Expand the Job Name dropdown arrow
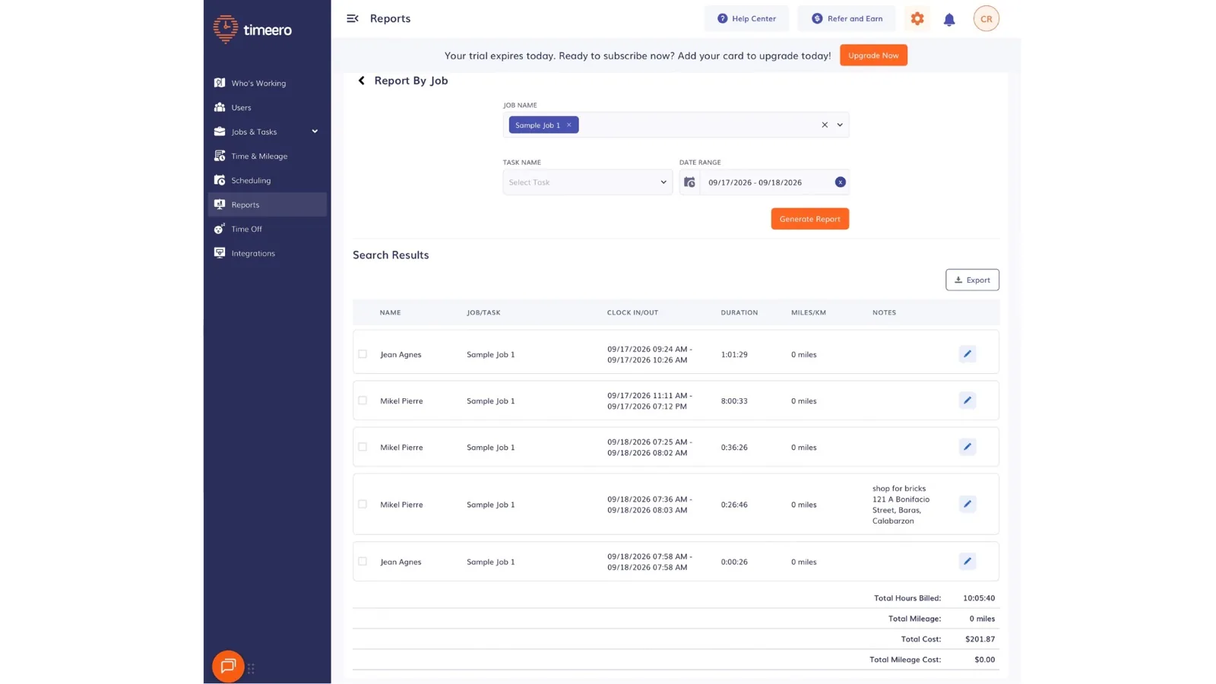This screenshot has height=684, width=1216. (x=840, y=125)
